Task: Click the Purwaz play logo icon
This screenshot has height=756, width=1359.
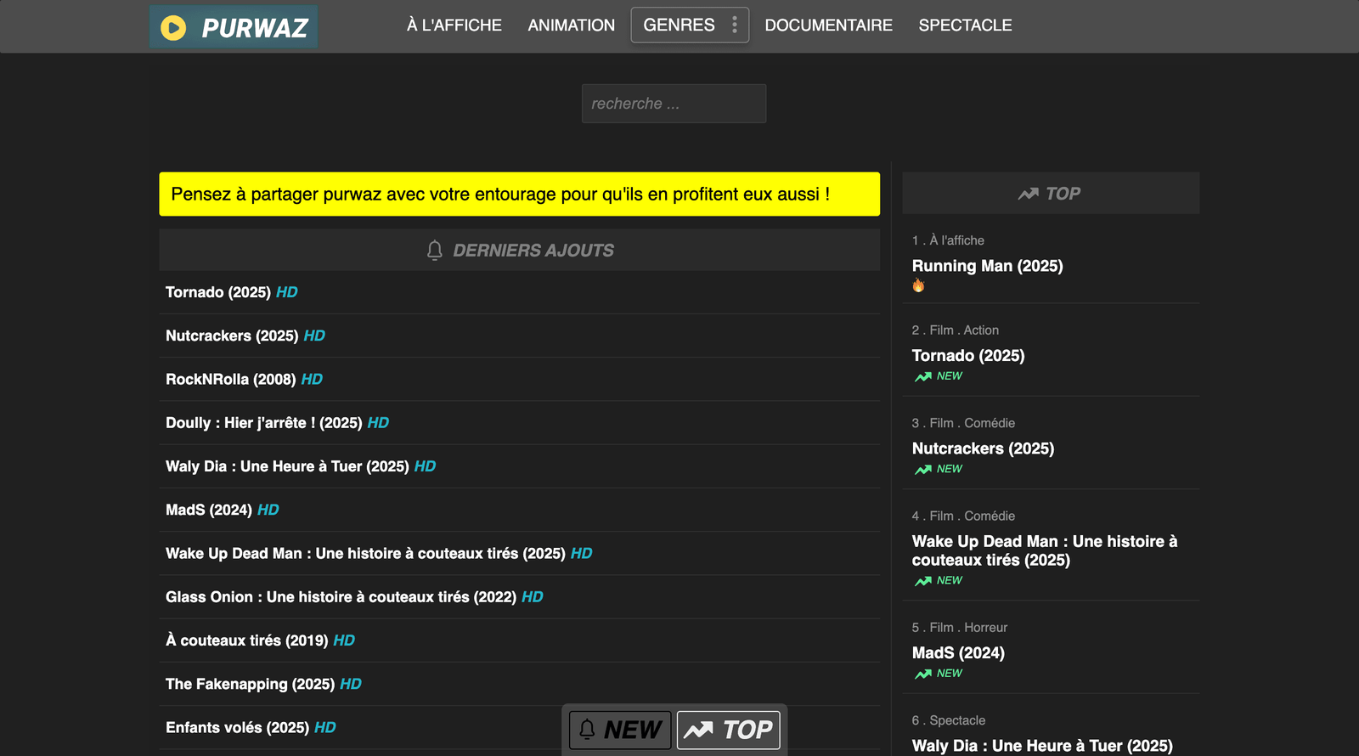Action: [173, 28]
